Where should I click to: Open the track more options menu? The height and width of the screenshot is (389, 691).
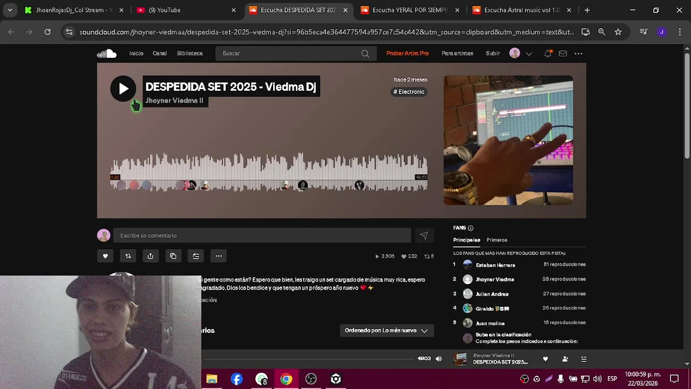click(x=219, y=256)
